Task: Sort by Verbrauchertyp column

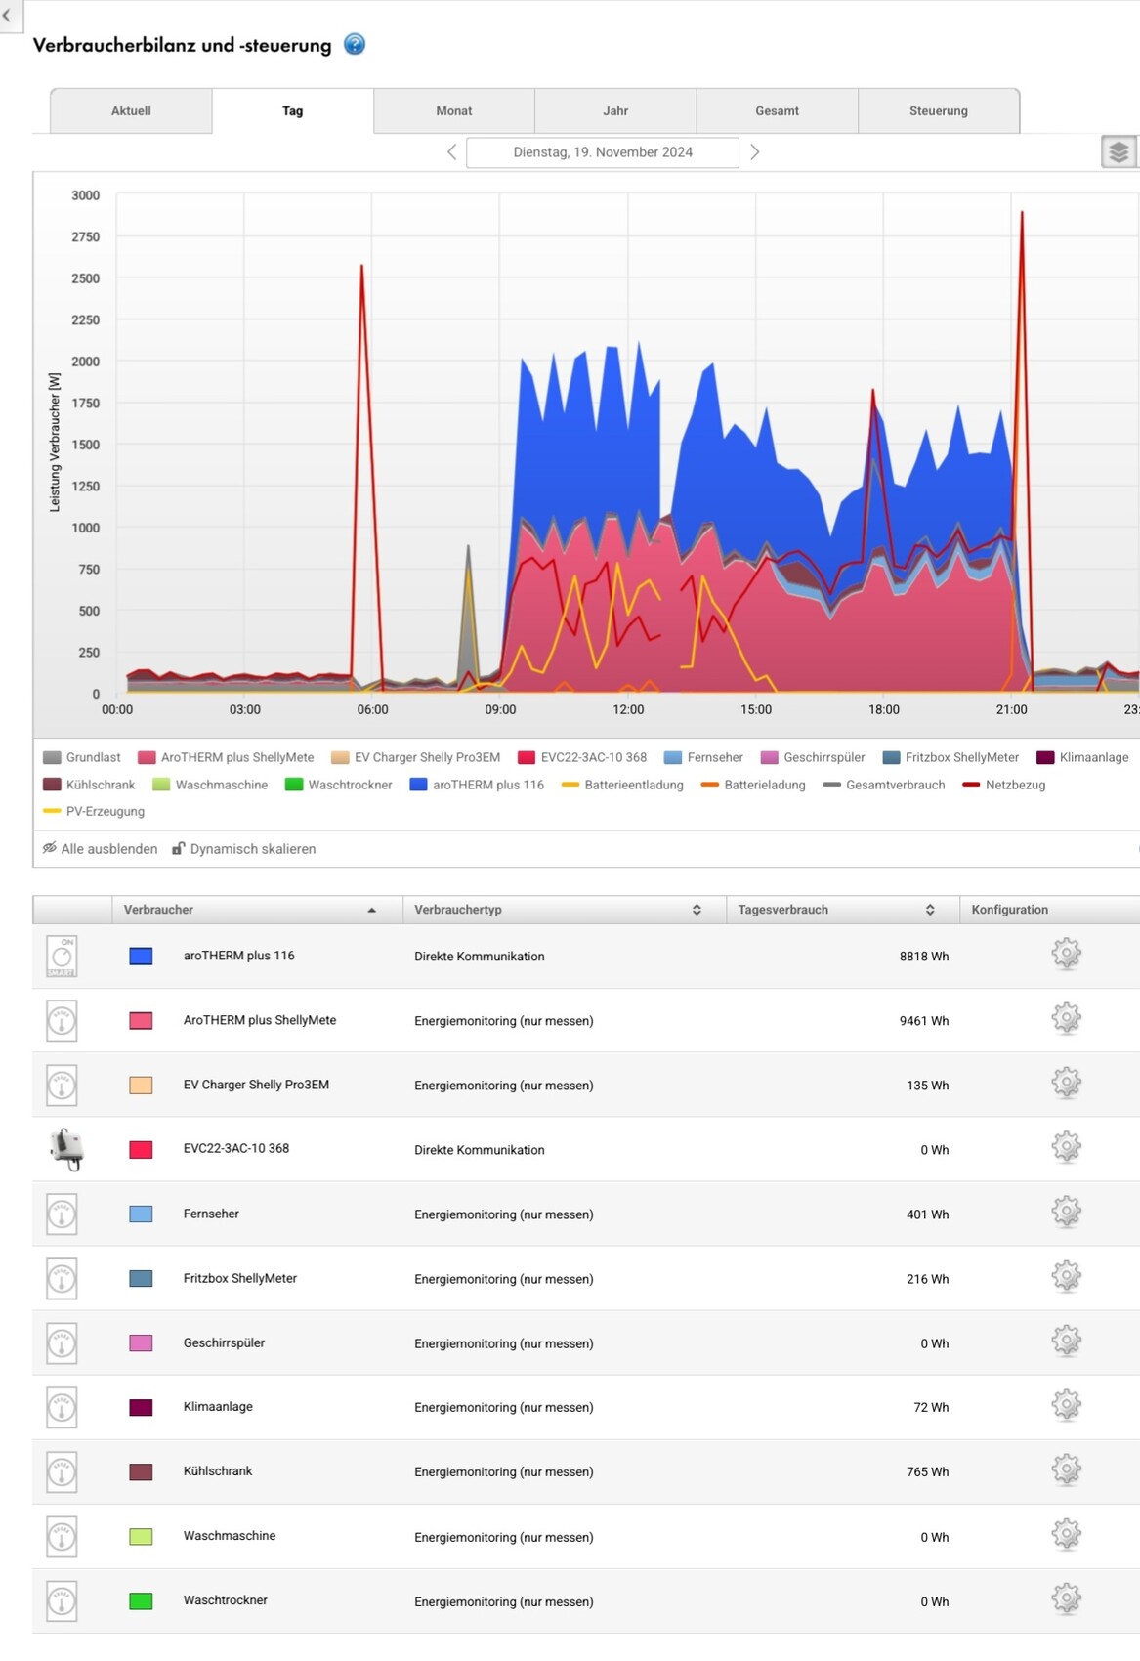Action: [x=697, y=910]
